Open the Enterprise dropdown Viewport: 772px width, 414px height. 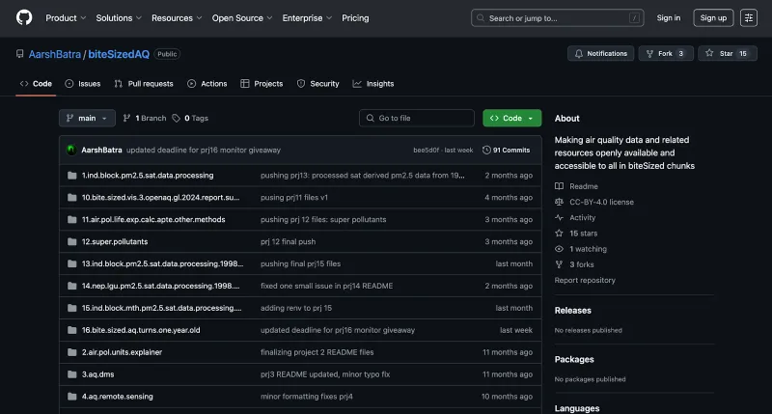pos(307,18)
